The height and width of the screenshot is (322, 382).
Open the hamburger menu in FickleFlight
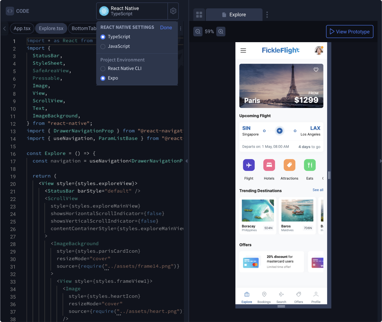click(x=243, y=50)
